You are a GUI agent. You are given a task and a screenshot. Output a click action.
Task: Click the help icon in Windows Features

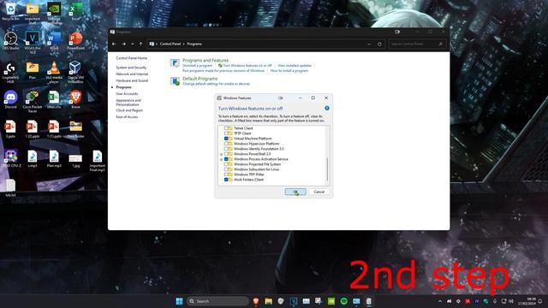[x=327, y=109]
